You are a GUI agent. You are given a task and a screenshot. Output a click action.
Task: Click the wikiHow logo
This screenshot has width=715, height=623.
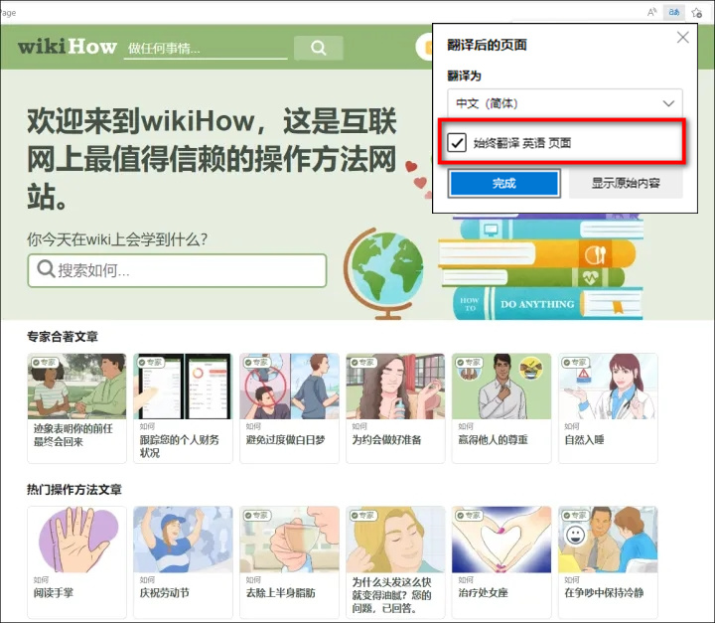pyautogui.click(x=68, y=47)
